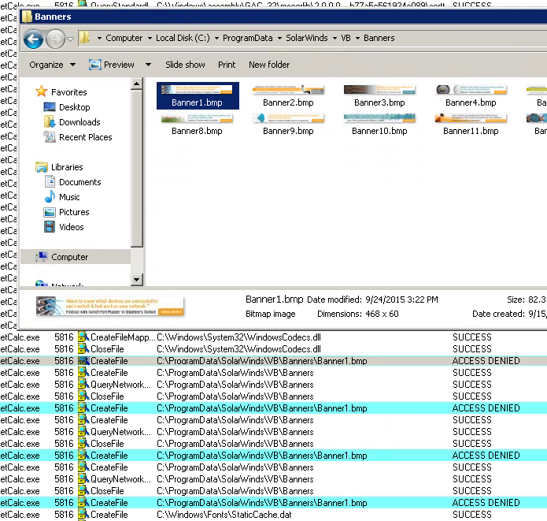Select Computer in the navigation pane
Viewport: 547px width, 521px height.
(76, 257)
